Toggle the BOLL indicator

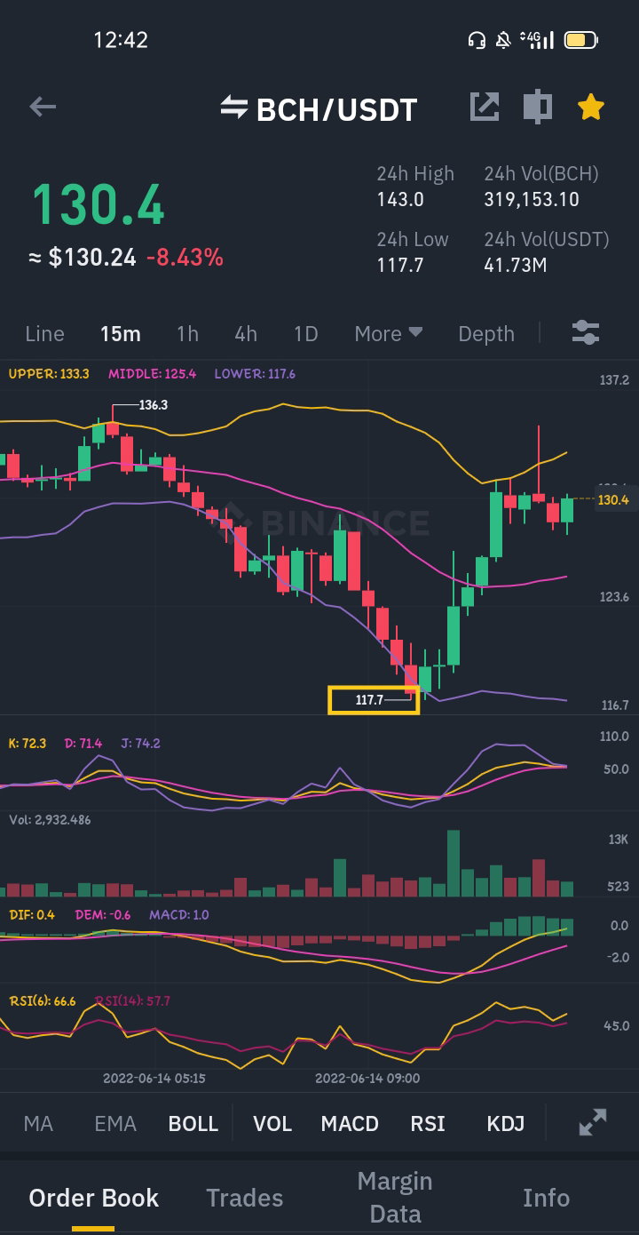coord(193,1123)
